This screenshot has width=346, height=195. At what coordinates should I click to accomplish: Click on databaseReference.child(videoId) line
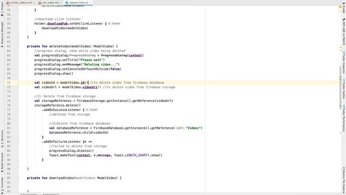coord(78,133)
